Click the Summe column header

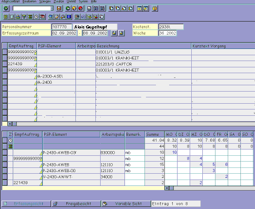pos(154,134)
